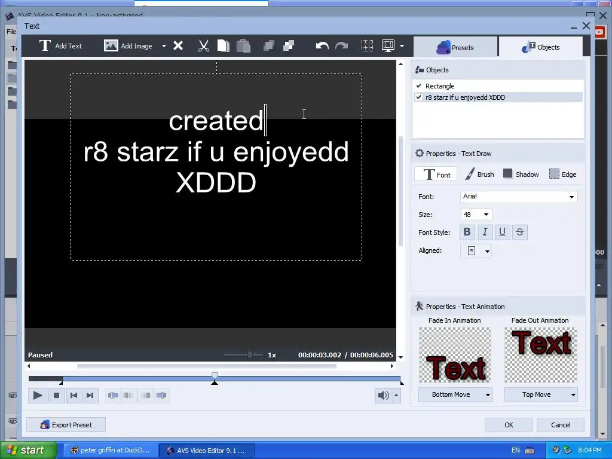Screen dimensions: 612x459
Task: Uncheck the Rectangle object checkbox
Action: click(419, 85)
